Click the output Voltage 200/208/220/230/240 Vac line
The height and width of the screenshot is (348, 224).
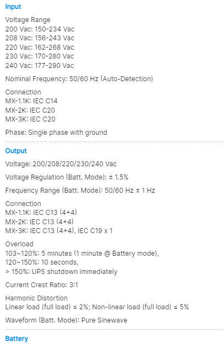click(x=61, y=164)
